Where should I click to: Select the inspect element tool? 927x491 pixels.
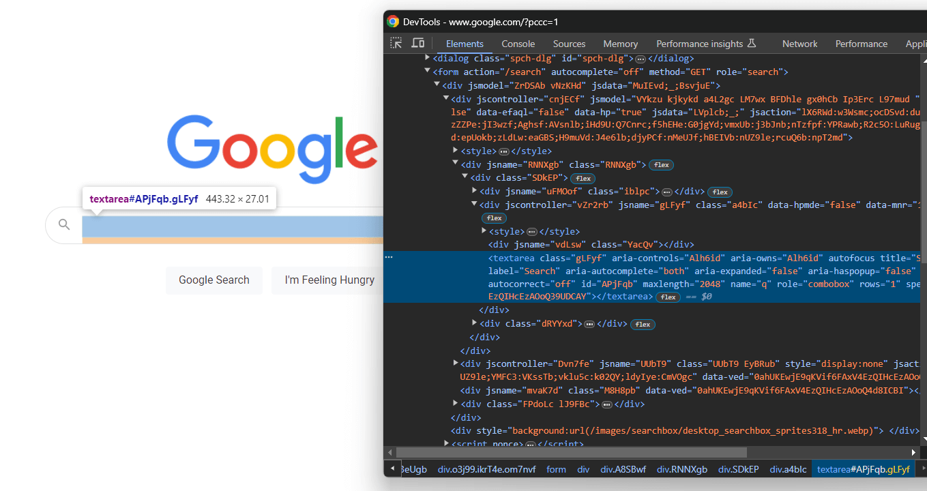(x=396, y=42)
